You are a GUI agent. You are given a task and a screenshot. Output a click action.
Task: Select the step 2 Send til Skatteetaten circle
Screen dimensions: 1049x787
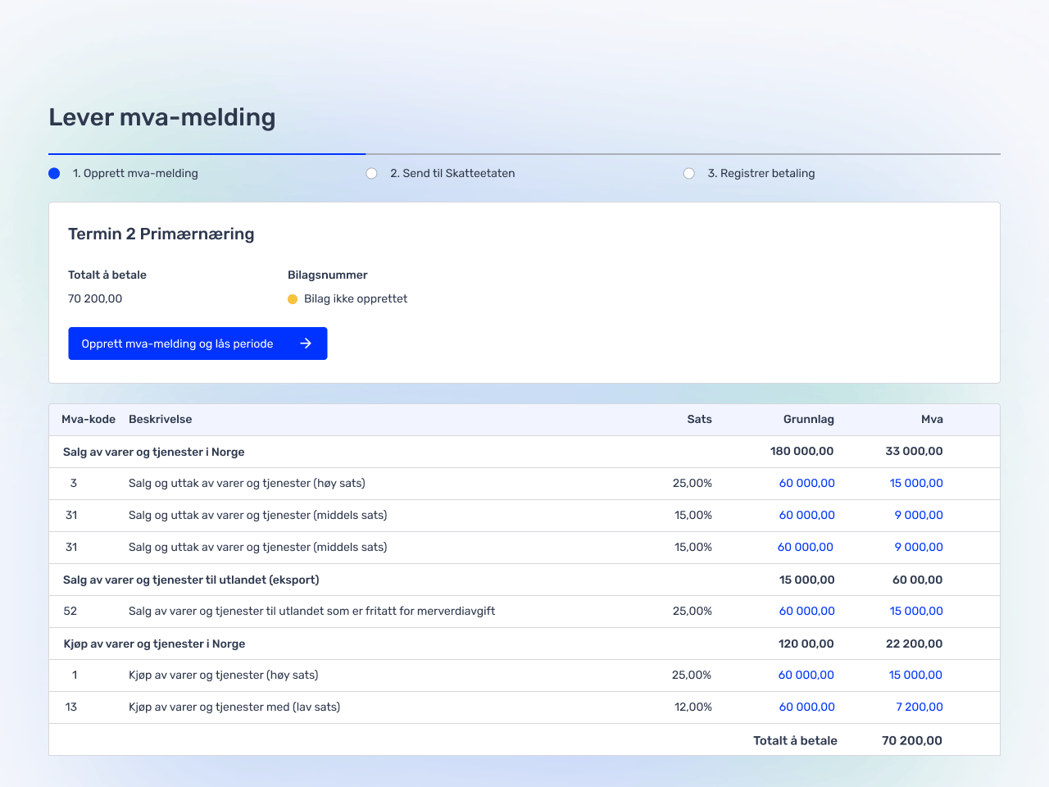[371, 173]
